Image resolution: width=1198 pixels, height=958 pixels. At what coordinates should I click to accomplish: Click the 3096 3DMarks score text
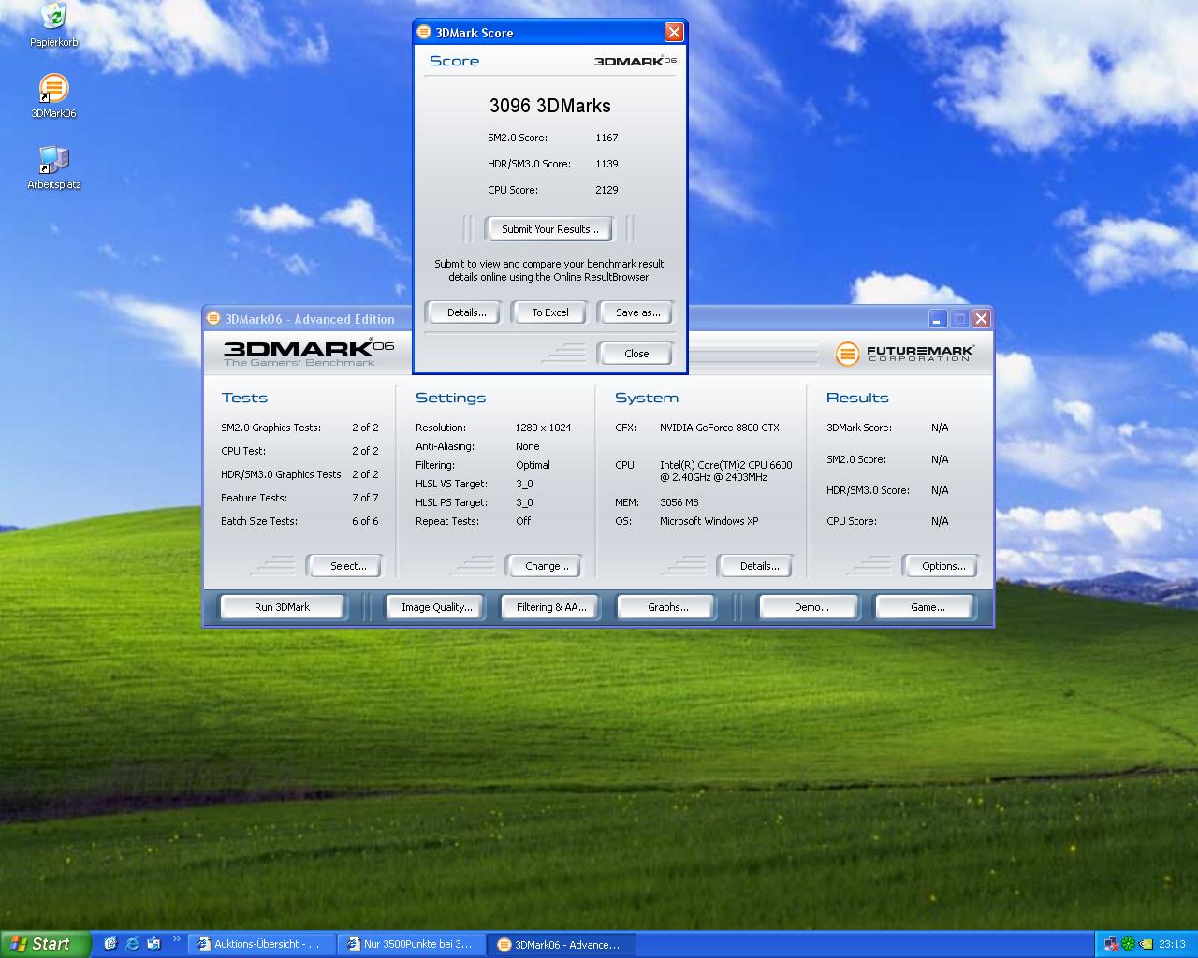point(550,106)
